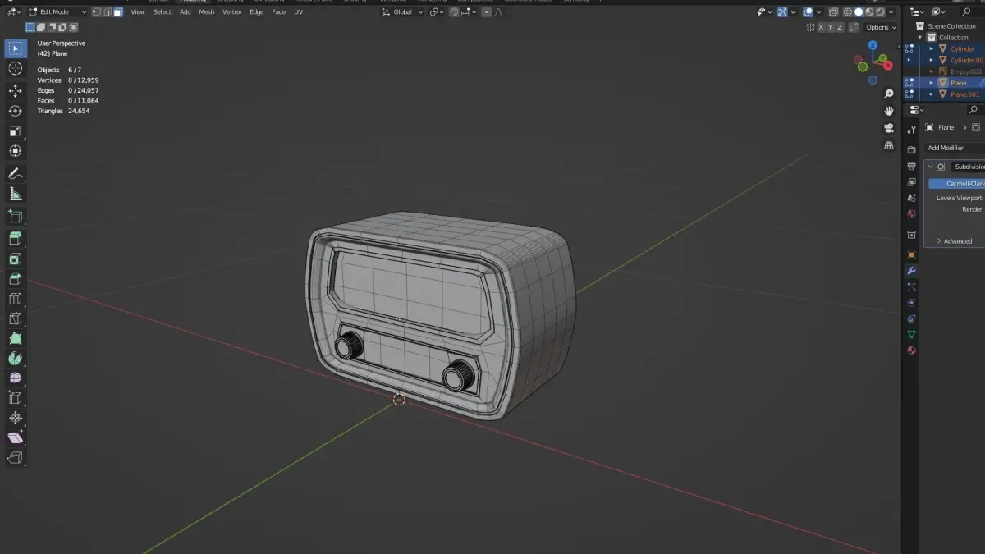Open the Tool properties tab
The image size is (985, 554).
(x=911, y=130)
